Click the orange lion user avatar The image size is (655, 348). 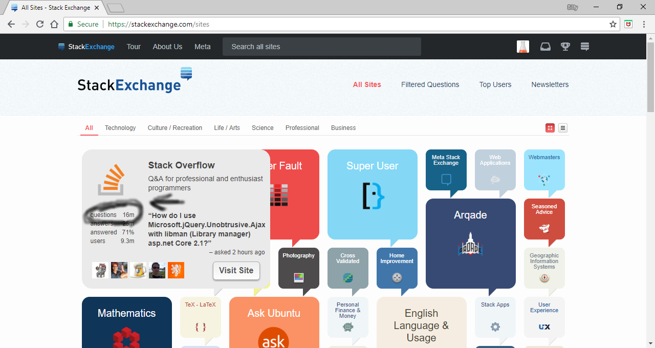click(x=176, y=270)
